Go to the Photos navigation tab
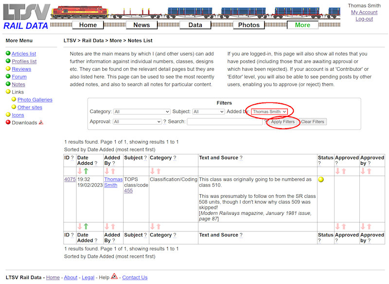Viewport: 389px width, 284px height. (x=249, y=25)
